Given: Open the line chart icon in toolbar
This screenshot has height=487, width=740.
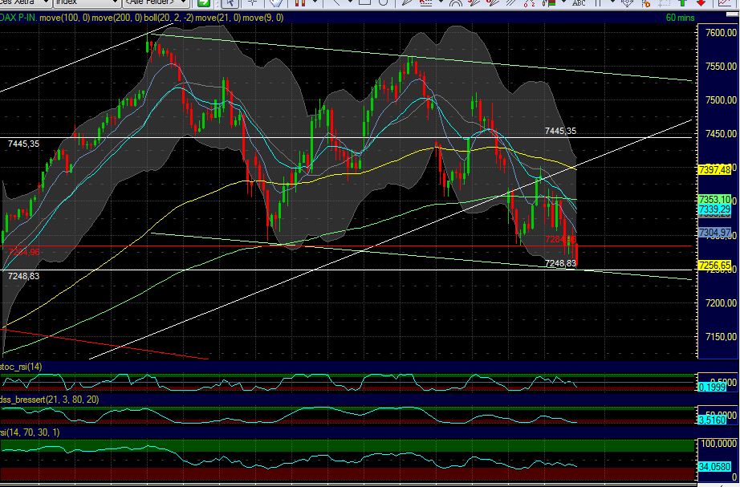Looking at the screenshot, I should tap(726, 3).
